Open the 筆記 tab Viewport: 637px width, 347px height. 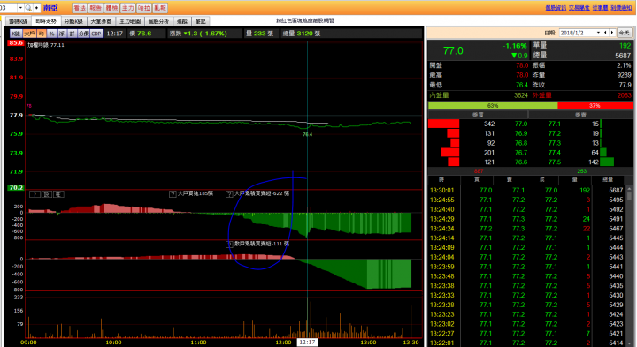(200, 21)
